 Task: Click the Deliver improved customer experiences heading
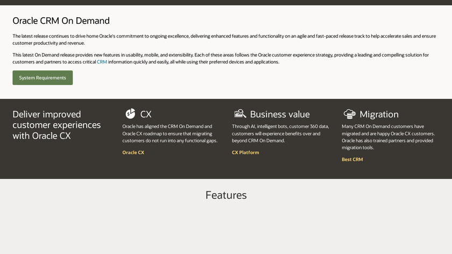coord(56,125)
